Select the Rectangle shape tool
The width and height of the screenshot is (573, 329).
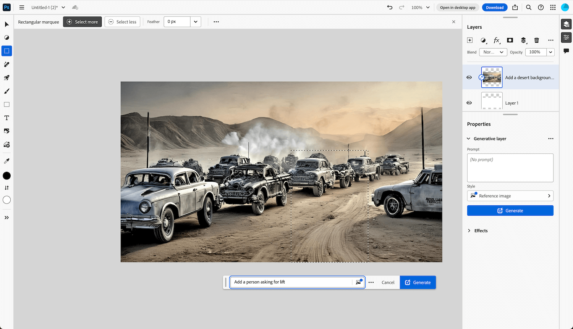point(7,105)
